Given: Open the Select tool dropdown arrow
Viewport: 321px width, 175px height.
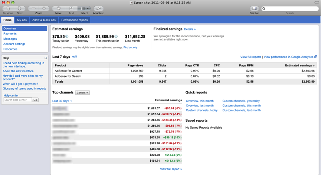Looking at the screenshot, I should click(x=88, y=8).
